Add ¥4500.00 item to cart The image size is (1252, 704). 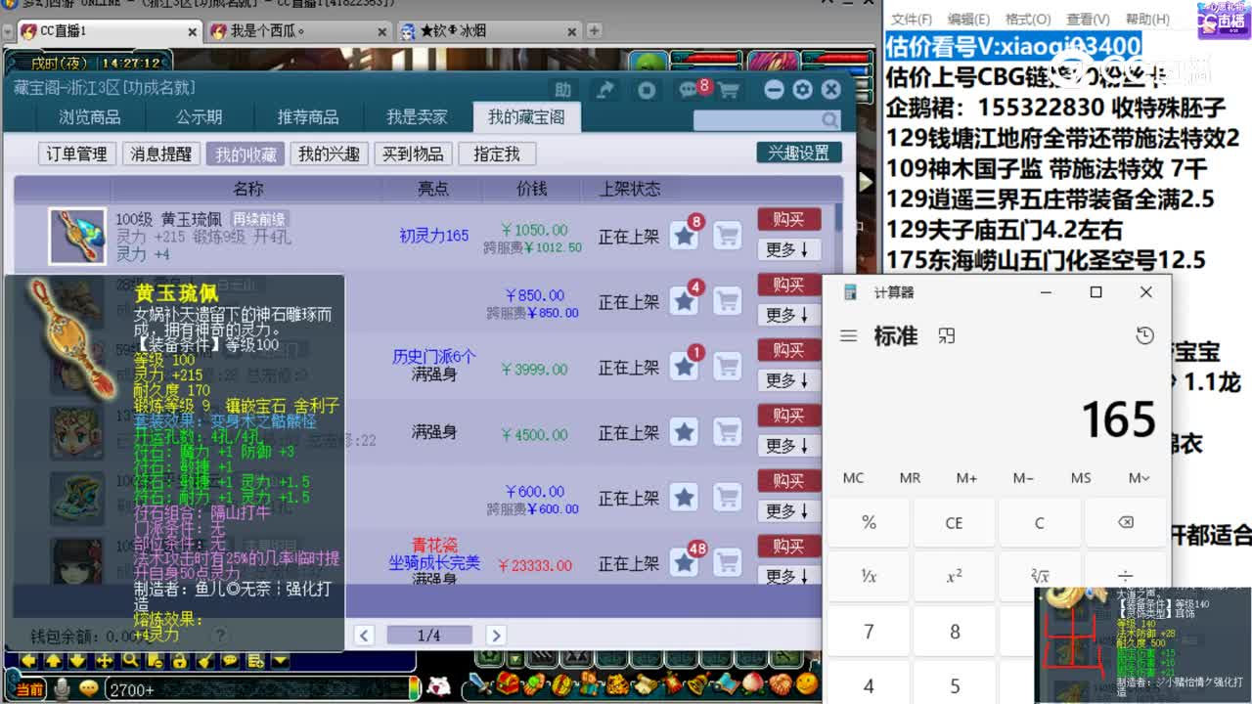click(727, 432)
